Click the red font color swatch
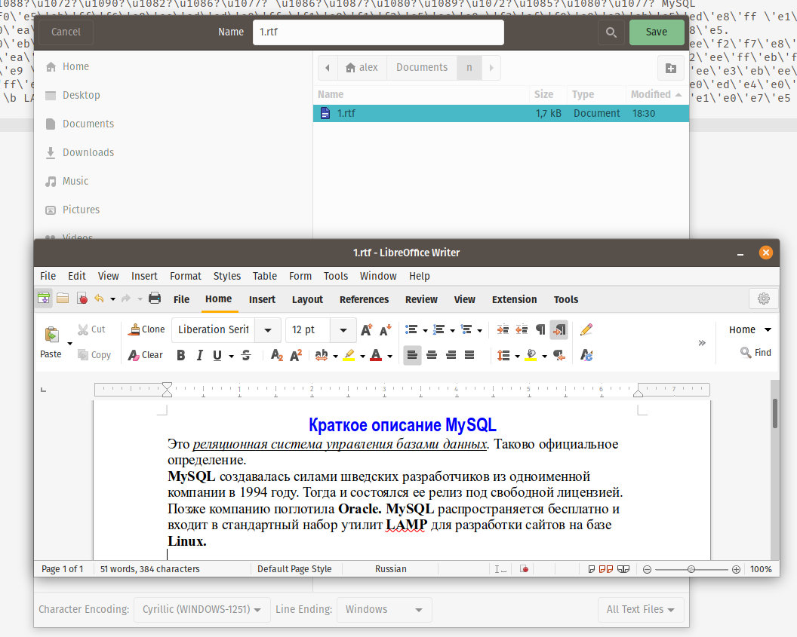The image size is (797, 637). 376,355
